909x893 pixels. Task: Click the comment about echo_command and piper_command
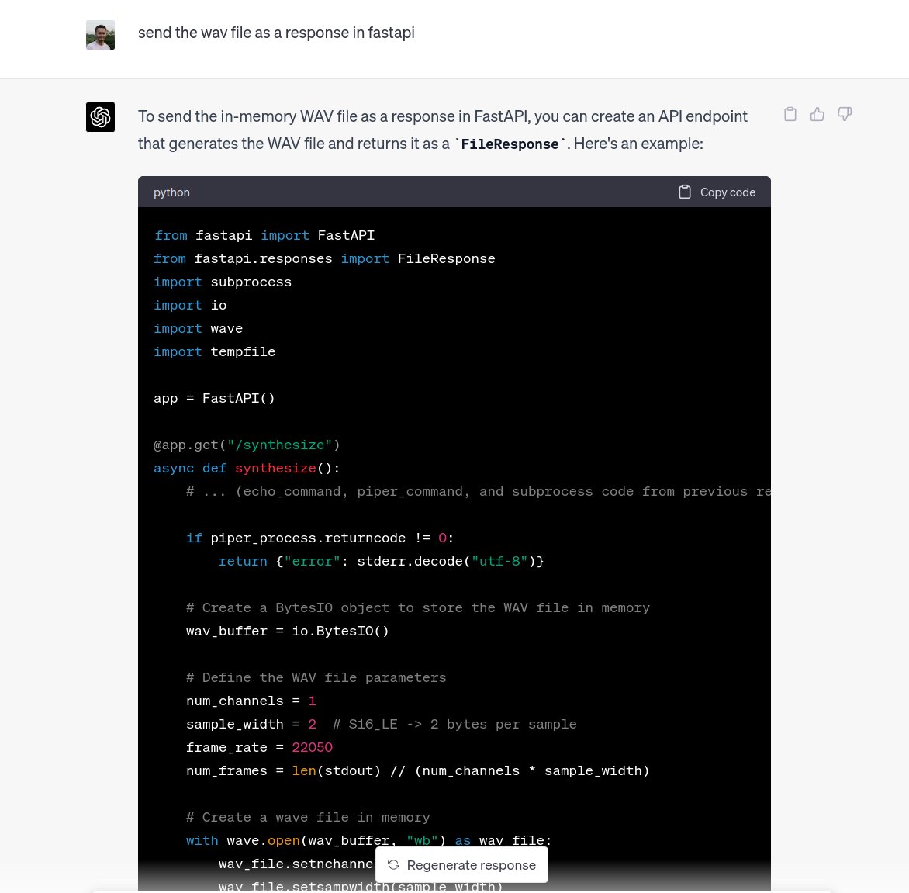coord(479,491)
